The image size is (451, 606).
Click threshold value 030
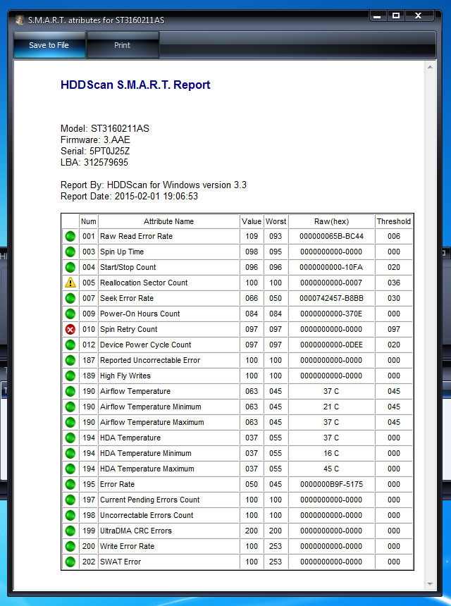(x=394, y=298)
